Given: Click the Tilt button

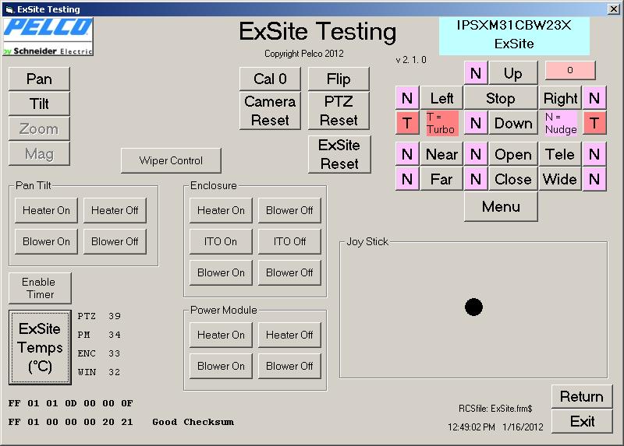Looking at the screenshot, I should (39, 104).
